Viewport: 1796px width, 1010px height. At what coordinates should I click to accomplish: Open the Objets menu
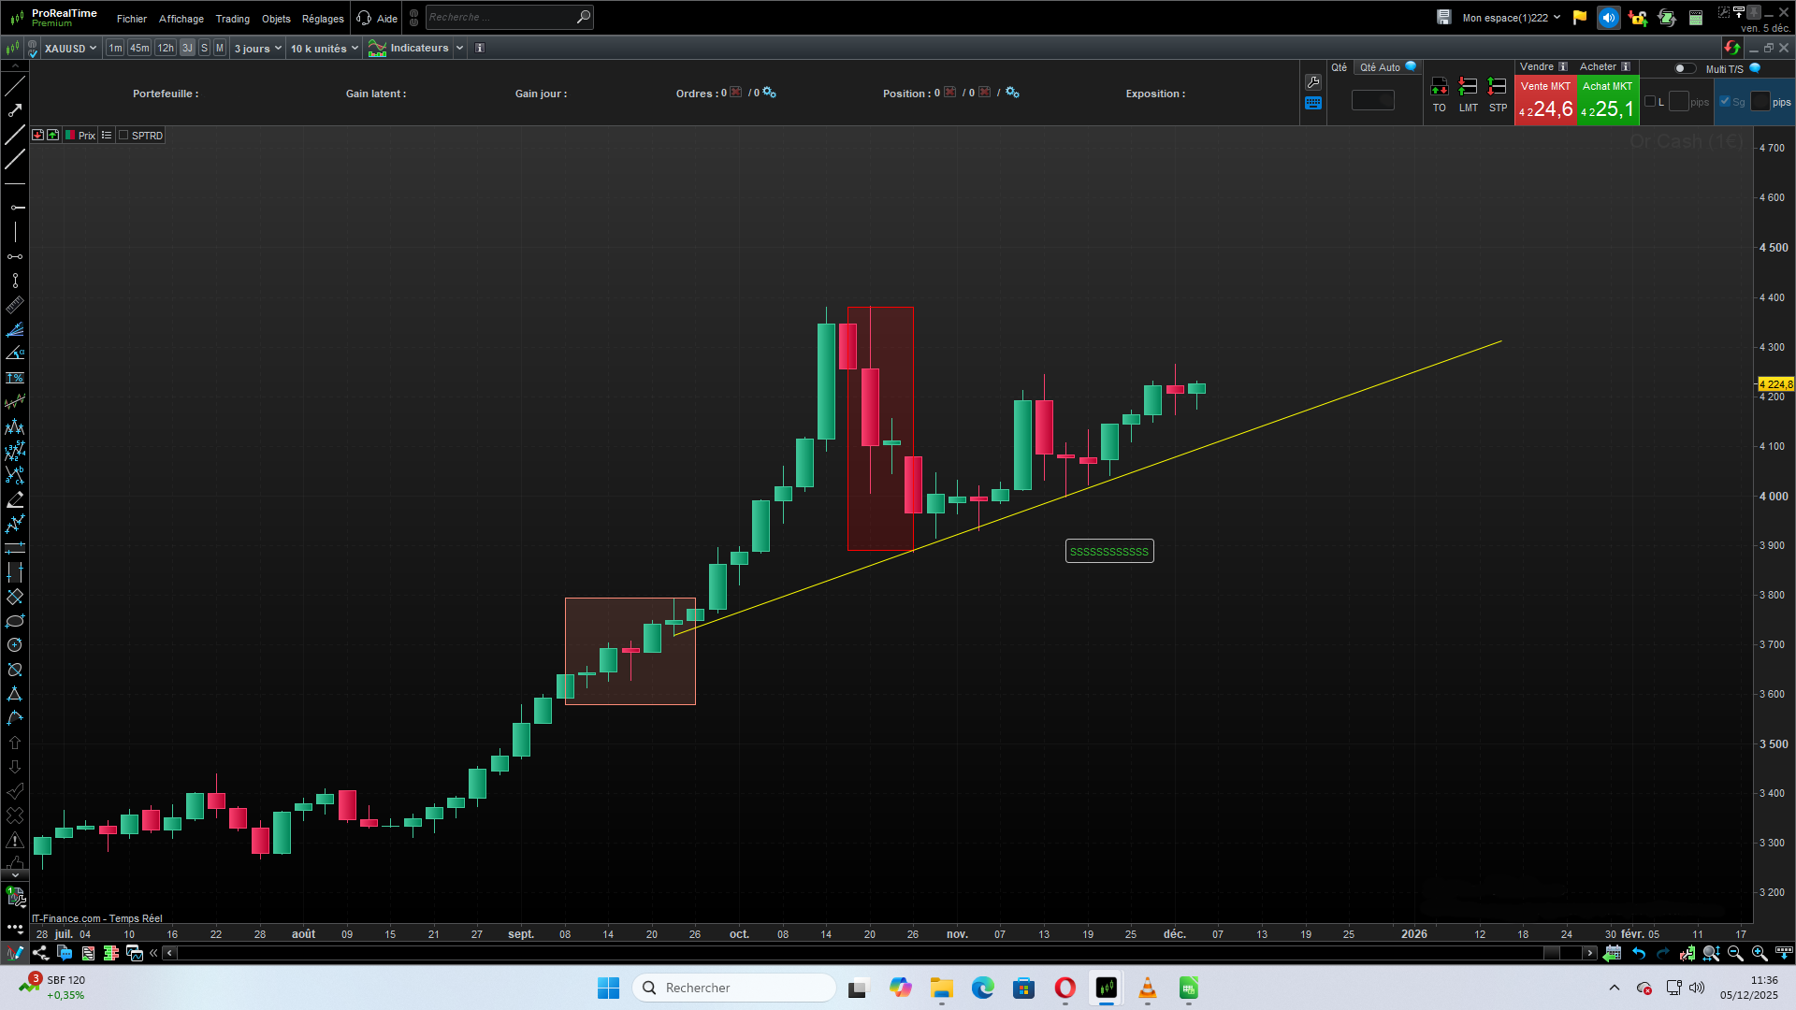pyautogui.click(x=276, y=19)
